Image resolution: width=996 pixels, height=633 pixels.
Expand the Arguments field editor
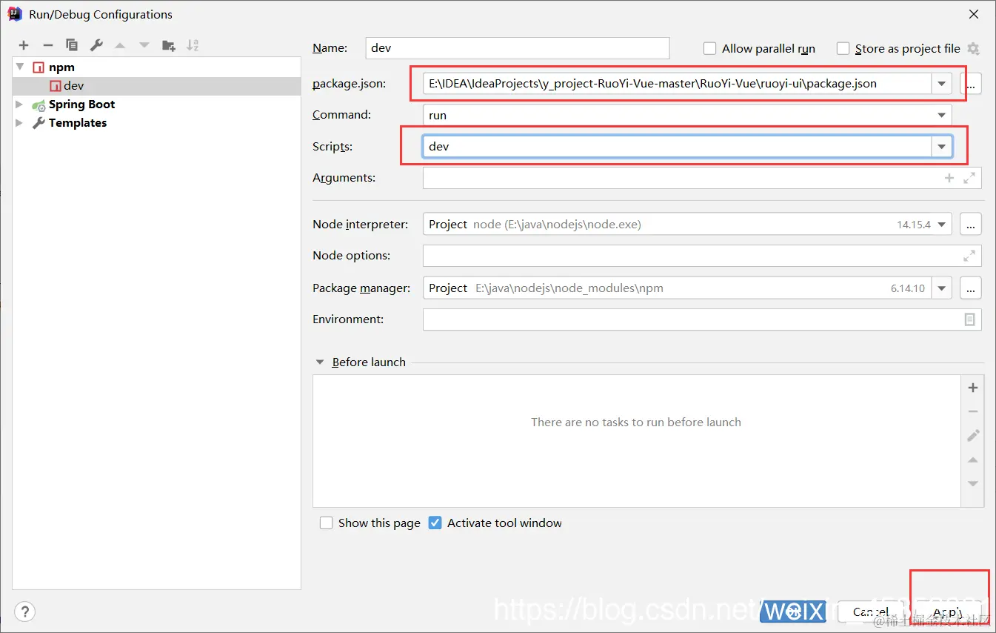coord(969,178)
